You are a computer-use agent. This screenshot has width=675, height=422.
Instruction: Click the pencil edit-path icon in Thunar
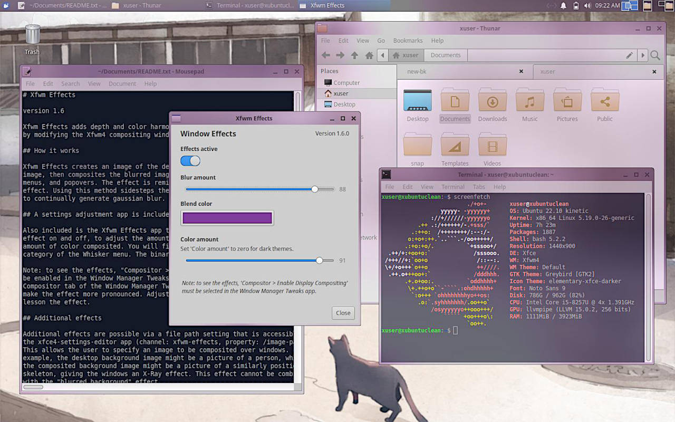[x=629, y=55]
